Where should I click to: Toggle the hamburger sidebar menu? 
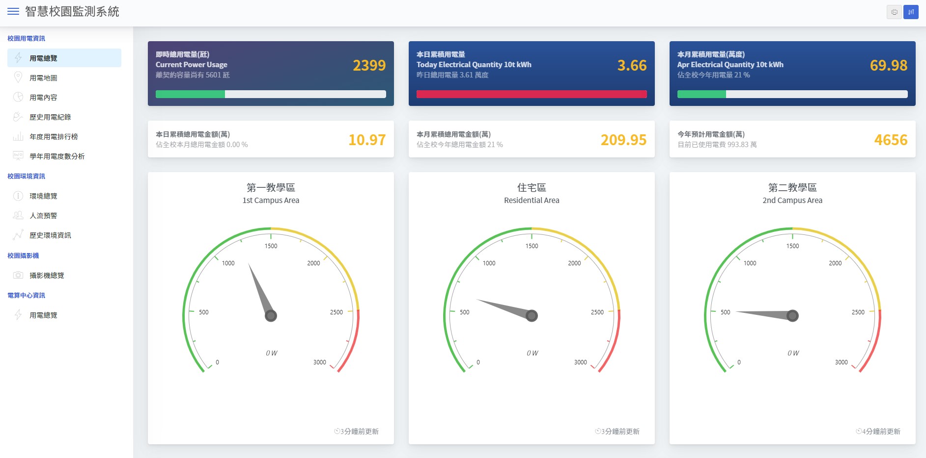click(x=13, y=11)
